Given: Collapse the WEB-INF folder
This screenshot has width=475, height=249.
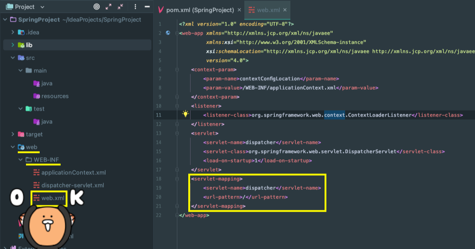Looking at the screenshot, I should [x=21, y=160].
